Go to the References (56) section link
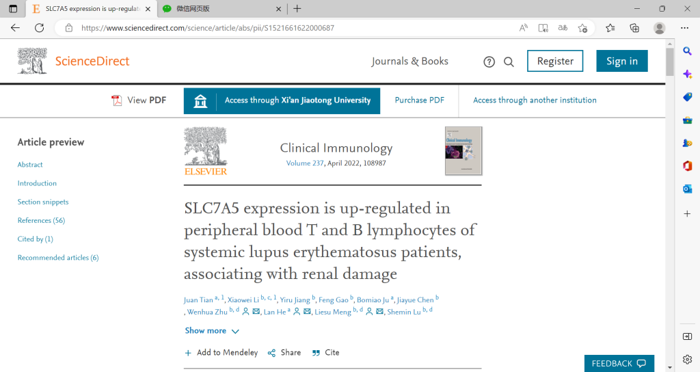This screenshot has height=372, width=700. (x=41, y=221)
